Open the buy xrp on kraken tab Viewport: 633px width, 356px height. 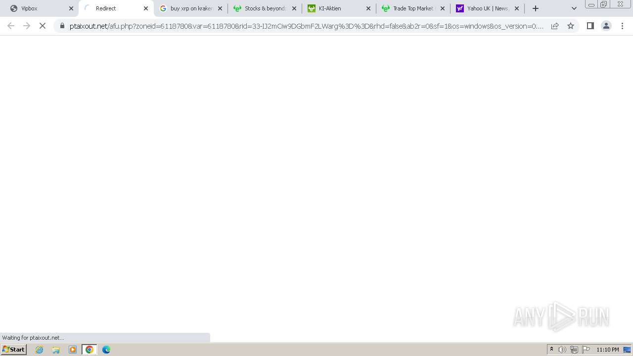(x=190, y=8)
